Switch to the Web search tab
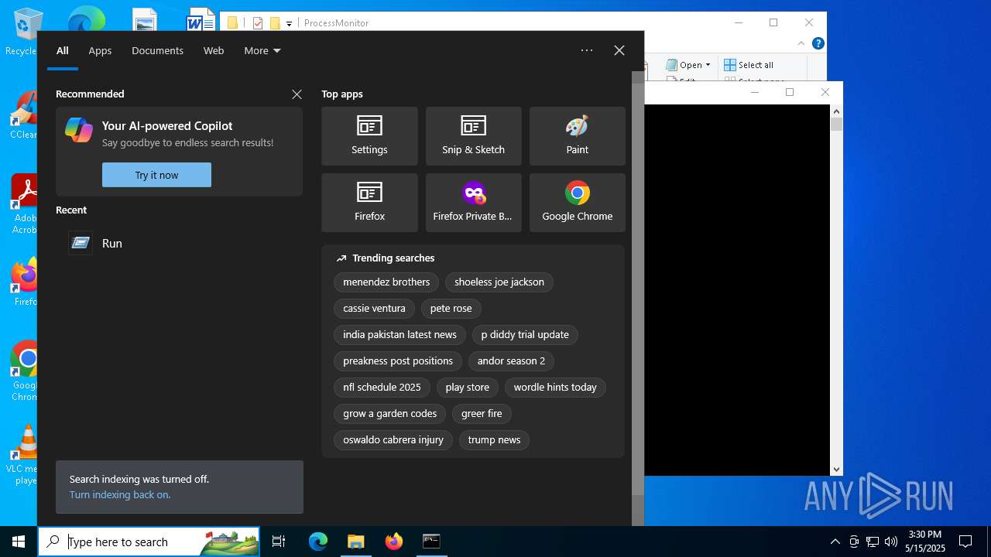The width and height of the screenshot is (991, 557). tap(214, 51)
